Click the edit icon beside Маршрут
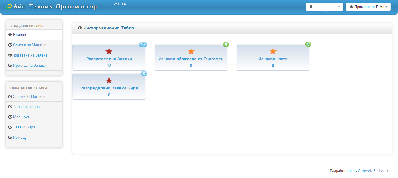This screenshot has width=398, height=178. [10, 117]
